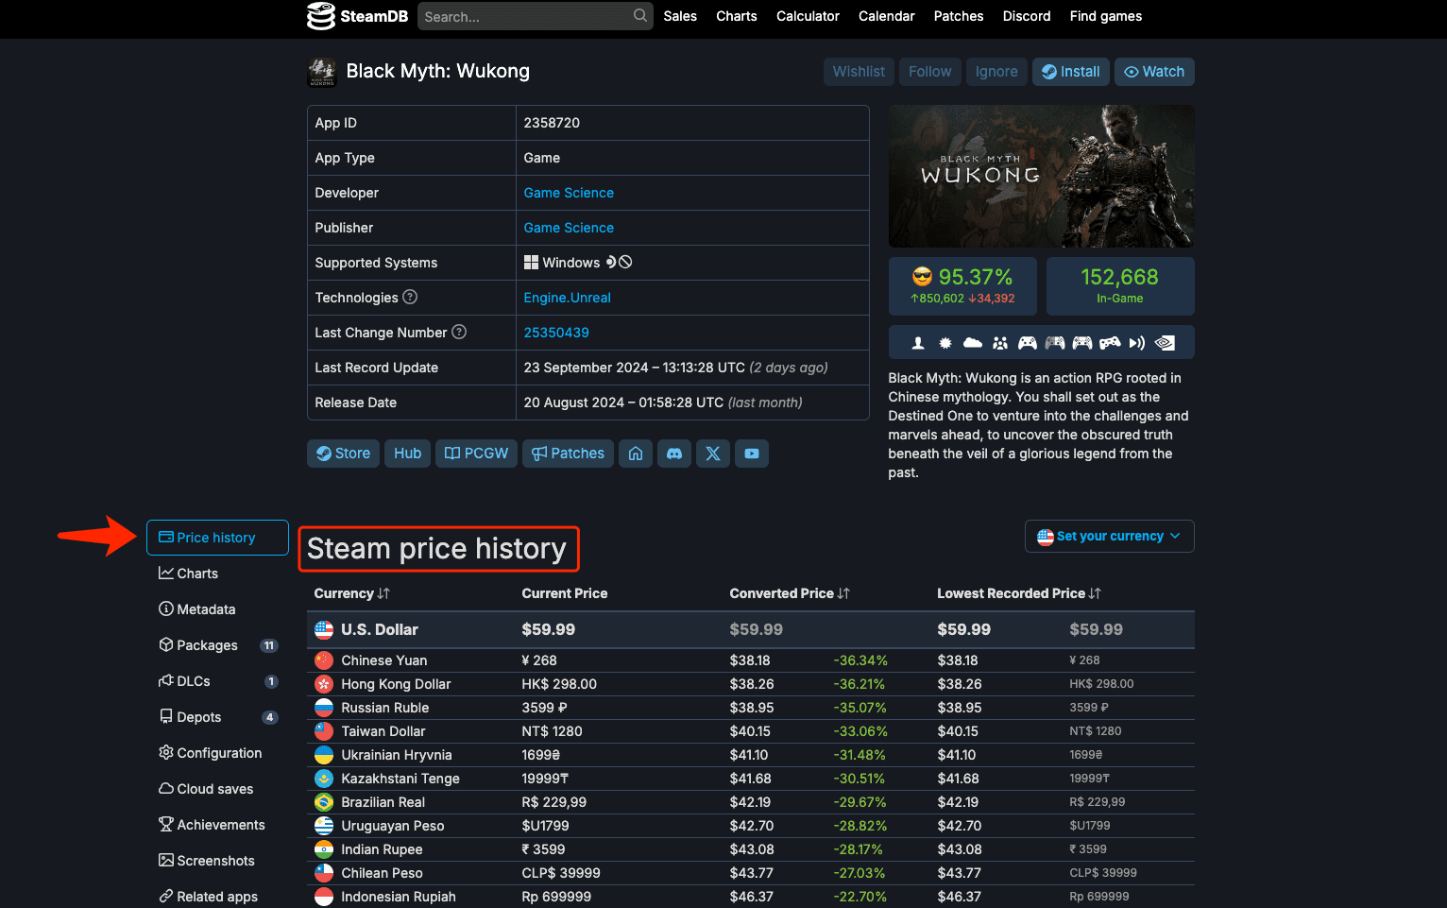Click the Brazilian Real flag icon

324,802
